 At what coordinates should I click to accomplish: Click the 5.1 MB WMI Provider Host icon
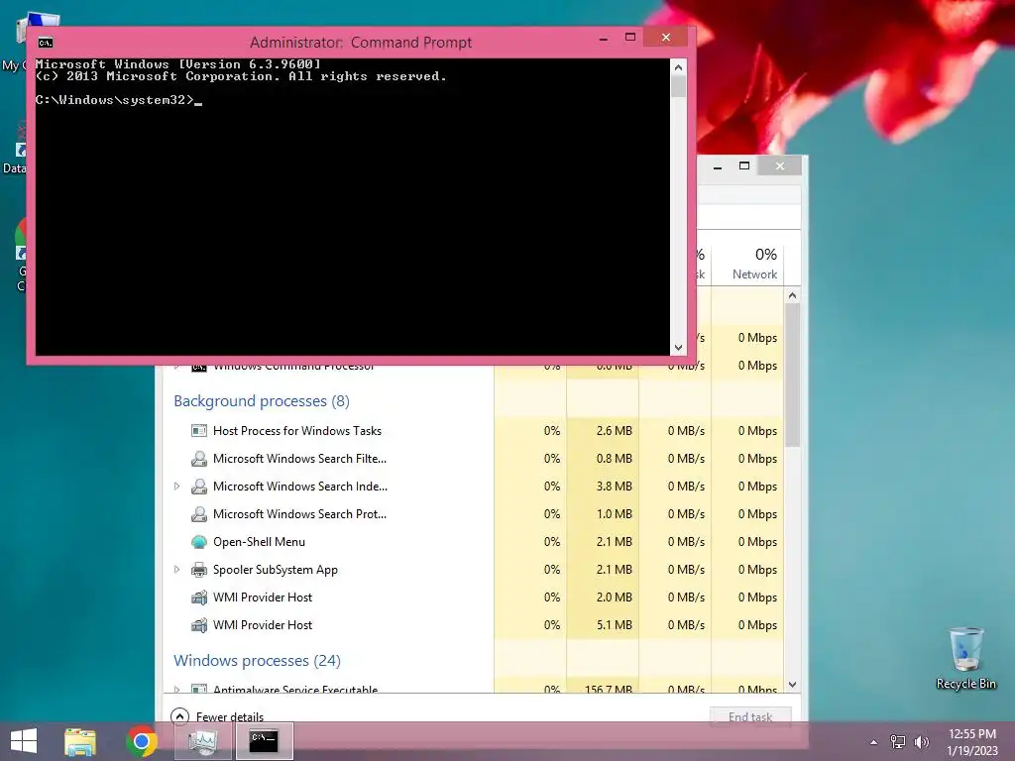(198, 625)
